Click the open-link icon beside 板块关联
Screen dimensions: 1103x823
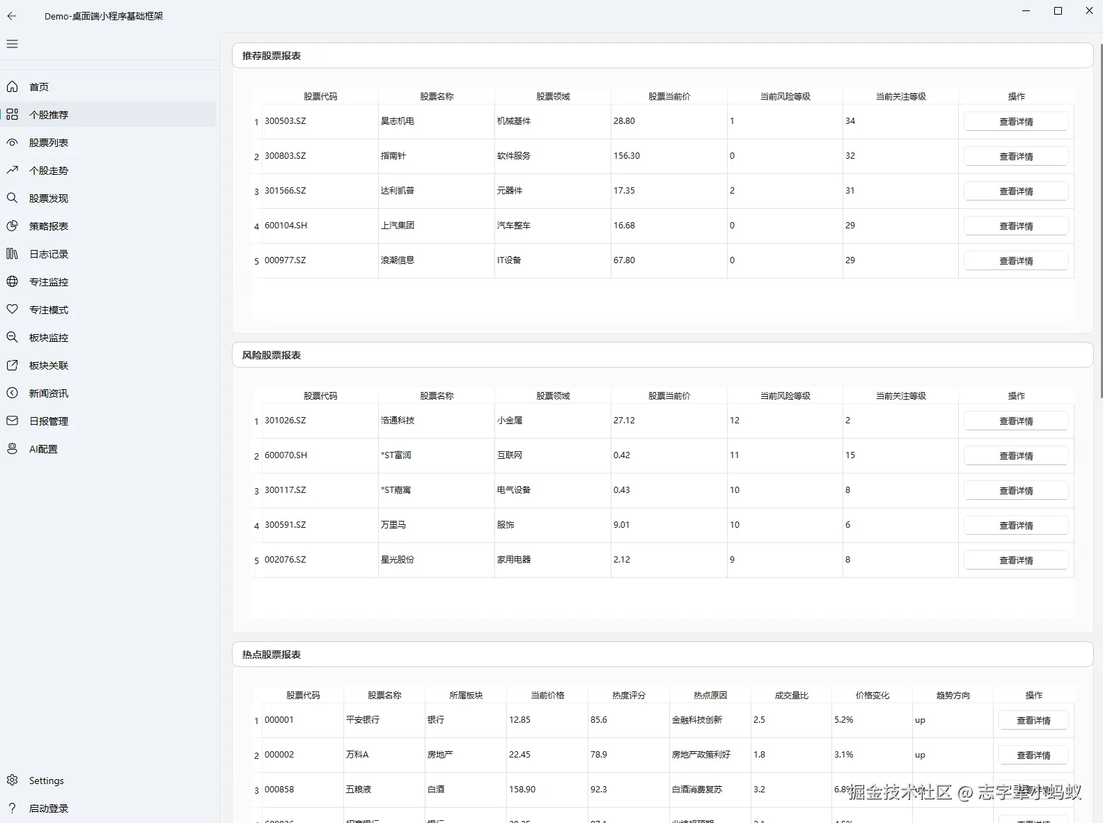point(12,365)
